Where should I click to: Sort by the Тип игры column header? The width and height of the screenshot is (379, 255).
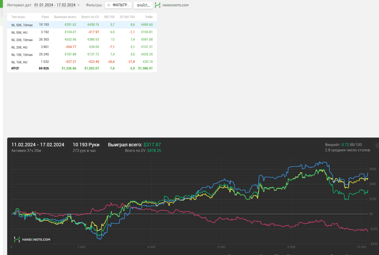18,17
